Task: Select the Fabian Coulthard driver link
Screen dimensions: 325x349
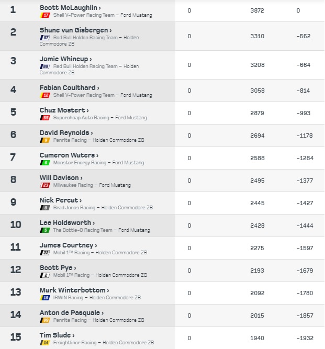Action: pos(69,88)
